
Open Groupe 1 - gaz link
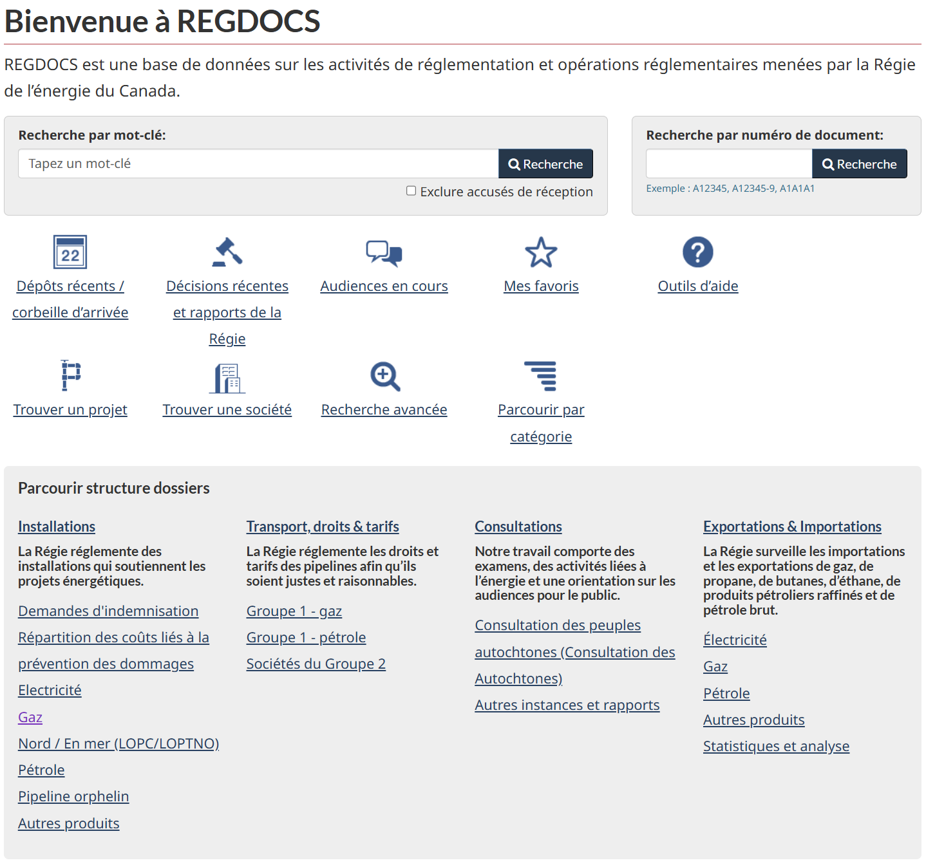(x=294, y=611)
